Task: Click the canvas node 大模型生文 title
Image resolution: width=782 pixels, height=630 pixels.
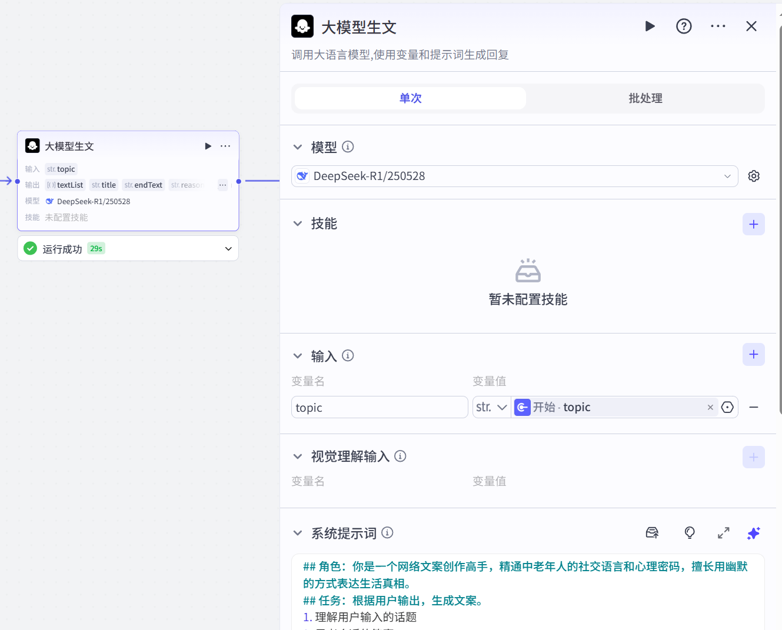Action: click(x=69, y=146)
